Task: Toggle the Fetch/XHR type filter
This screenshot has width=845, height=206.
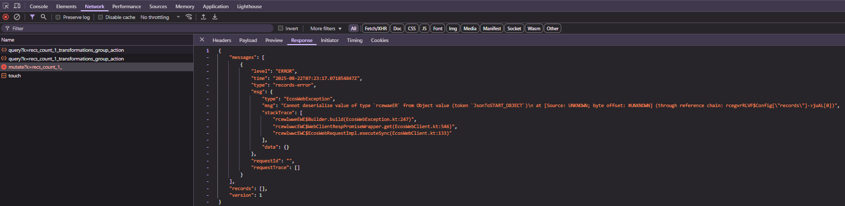Action: point(376,29)
